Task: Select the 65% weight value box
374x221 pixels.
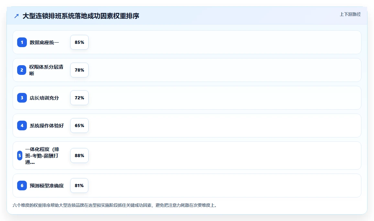Action: click(80, 126)
